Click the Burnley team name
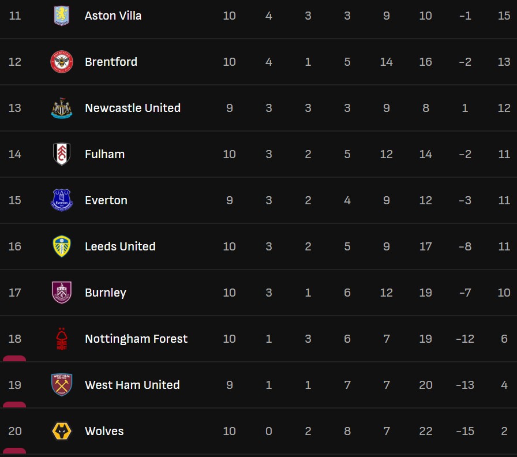Screen dimensions: 517x457 coord(106,293)
